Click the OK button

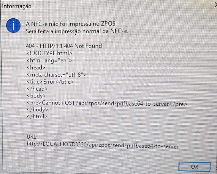pos(194,167)
